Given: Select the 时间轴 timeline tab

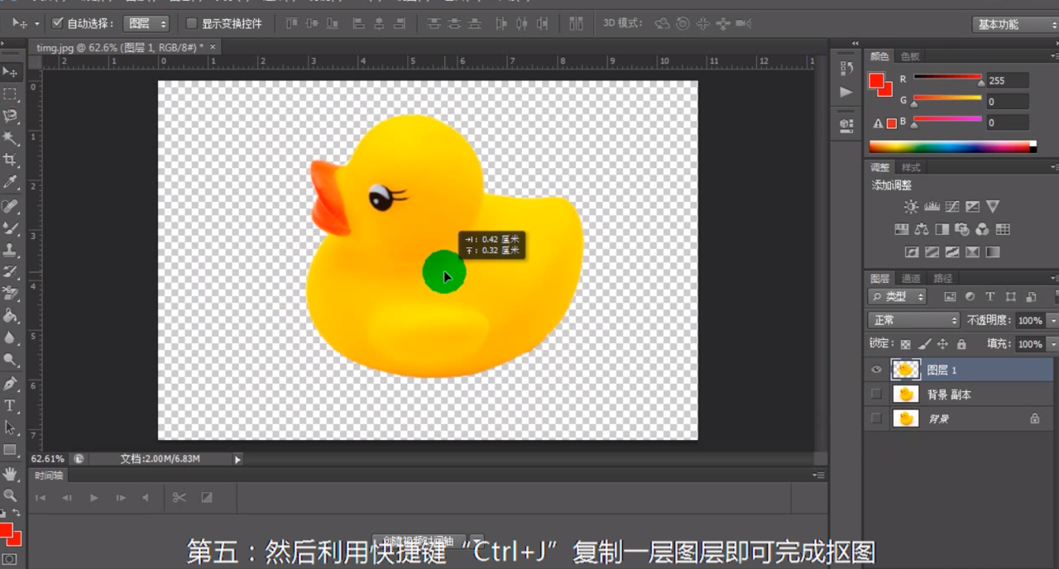Looking at the screenshot, I should tap(49, 476).
